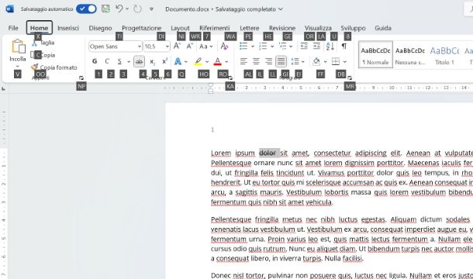
Task: Open the Open Sans font name box
Action: click(x=116, y=46)
